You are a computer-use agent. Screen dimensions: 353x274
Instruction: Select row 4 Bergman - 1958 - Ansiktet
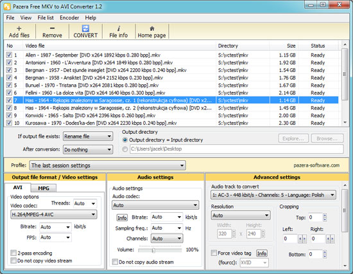pyautogui.click(x=172, y=78)
